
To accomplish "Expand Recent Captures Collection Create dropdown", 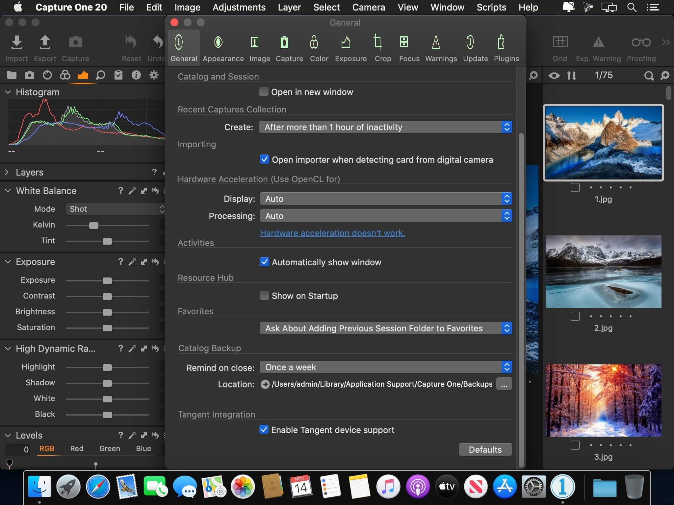I will (x=507, y=127).
